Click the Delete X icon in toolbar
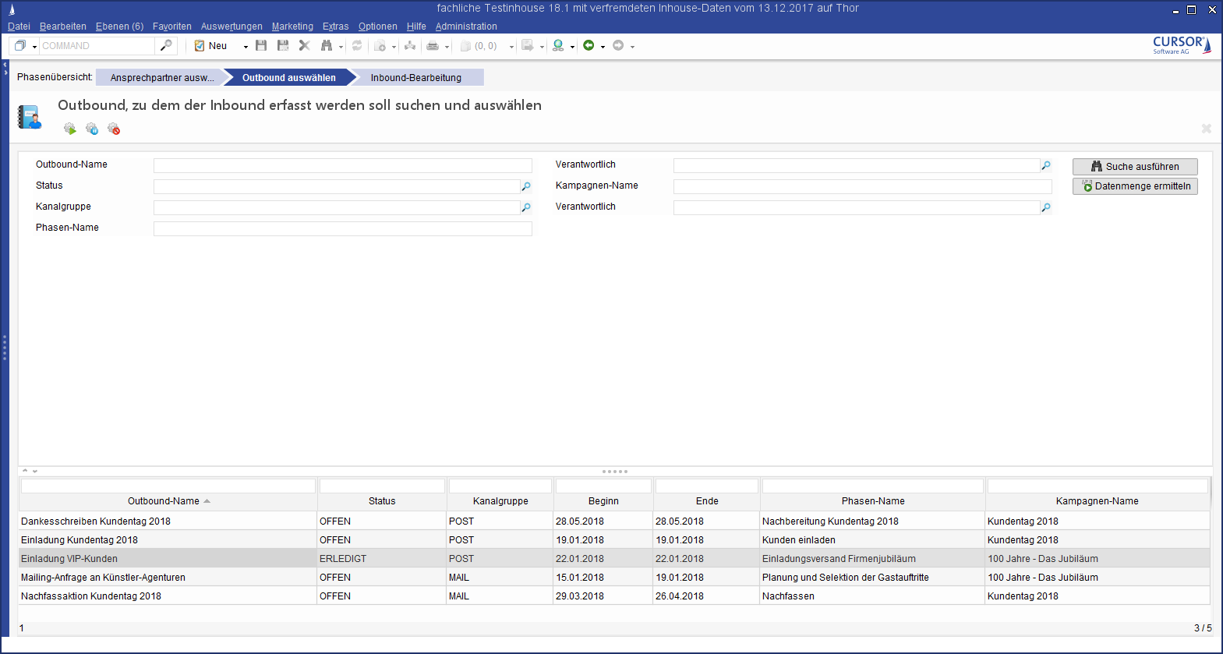Image resolution: width=1223 pixels, height=654 pixels. pyautogui.click(x=305, y=46)
